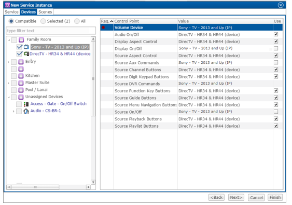Collapse the Unassigned Devices tree node
Viewport: 292px width, 205px height.
pos(9,97)
